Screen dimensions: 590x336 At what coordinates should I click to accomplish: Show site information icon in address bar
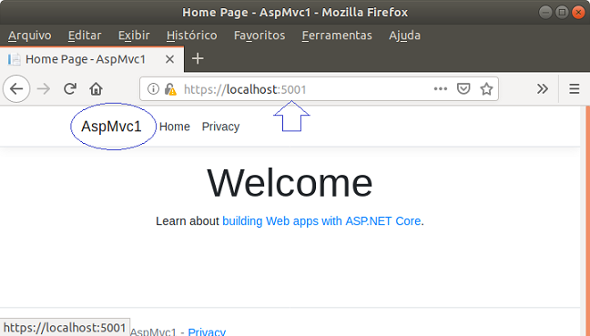[153, 89]
